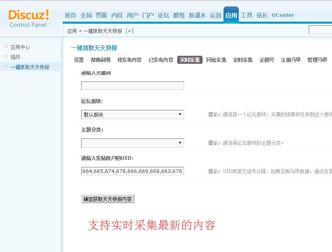Open the UCenter navigation item
This screenshot has height=252, width=332.
283,15
